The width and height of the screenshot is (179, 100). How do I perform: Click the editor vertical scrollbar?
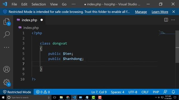tap(177, 46)
